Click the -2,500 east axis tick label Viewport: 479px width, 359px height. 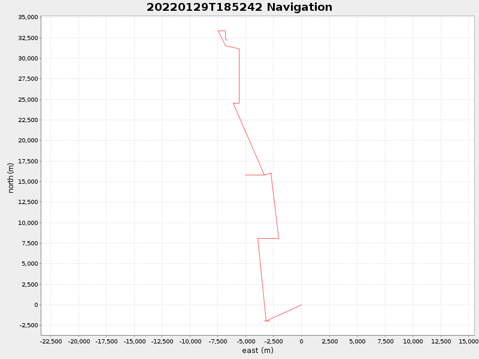(274, 341)
